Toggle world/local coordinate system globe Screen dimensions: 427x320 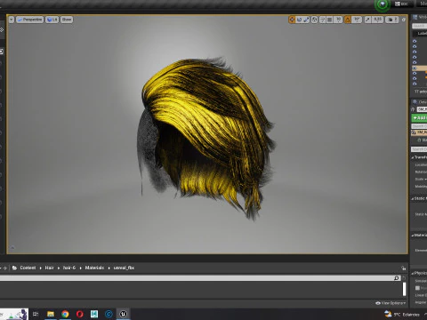pyautogui.click(x=315, y=20)
